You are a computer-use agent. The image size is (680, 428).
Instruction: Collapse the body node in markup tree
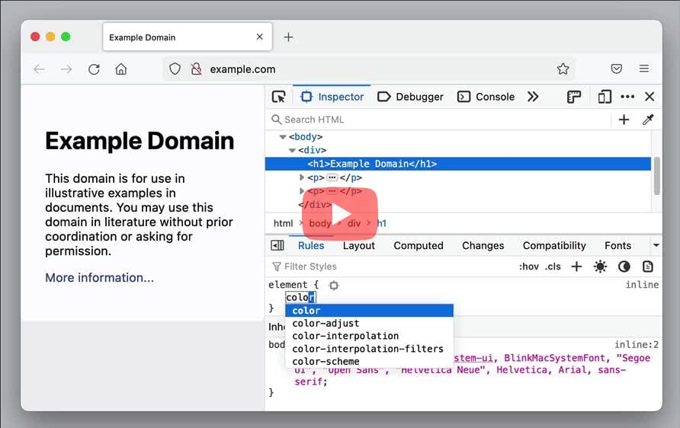click(283, 137)
